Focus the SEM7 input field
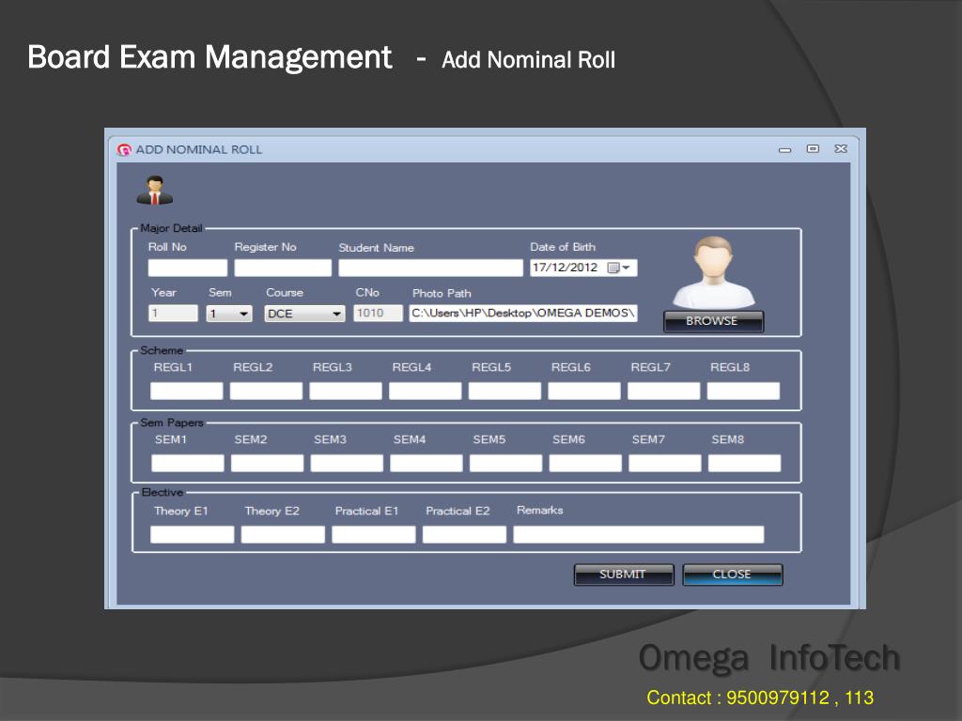 tap(665, 464)
